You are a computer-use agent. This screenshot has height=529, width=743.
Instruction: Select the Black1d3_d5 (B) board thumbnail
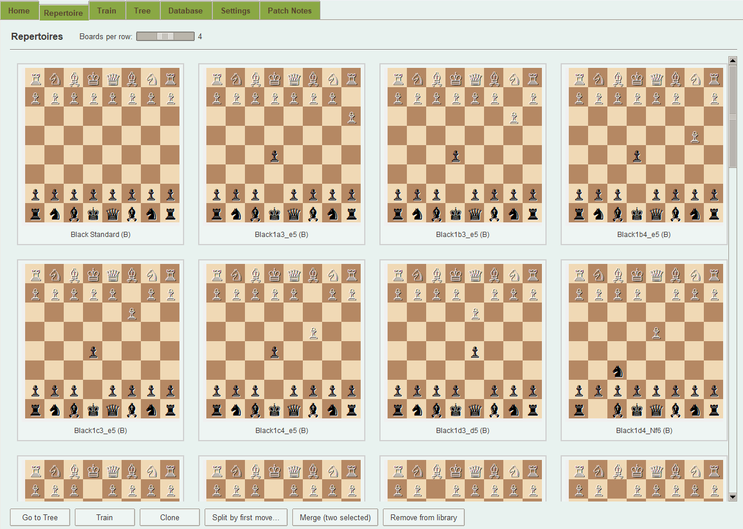coord(465,341)
